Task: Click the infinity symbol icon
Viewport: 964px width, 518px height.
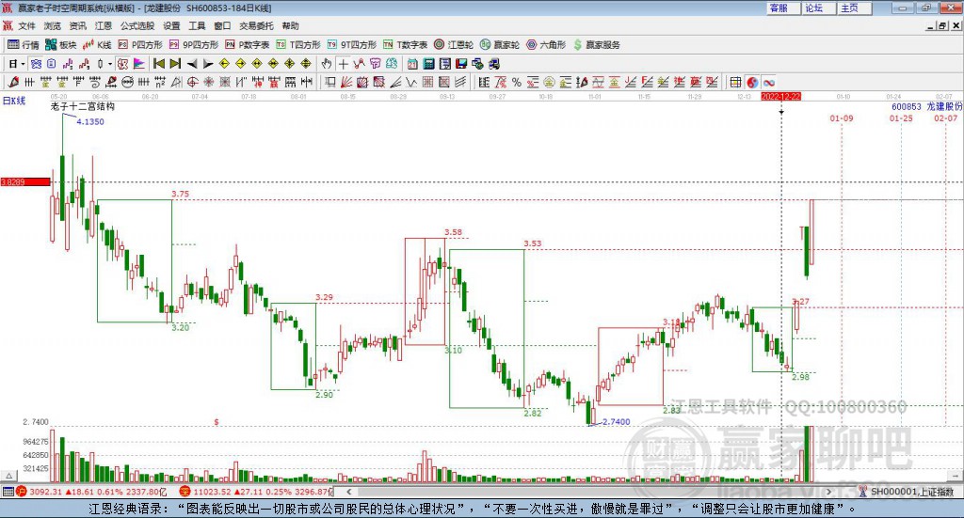Action: point(768,83)
